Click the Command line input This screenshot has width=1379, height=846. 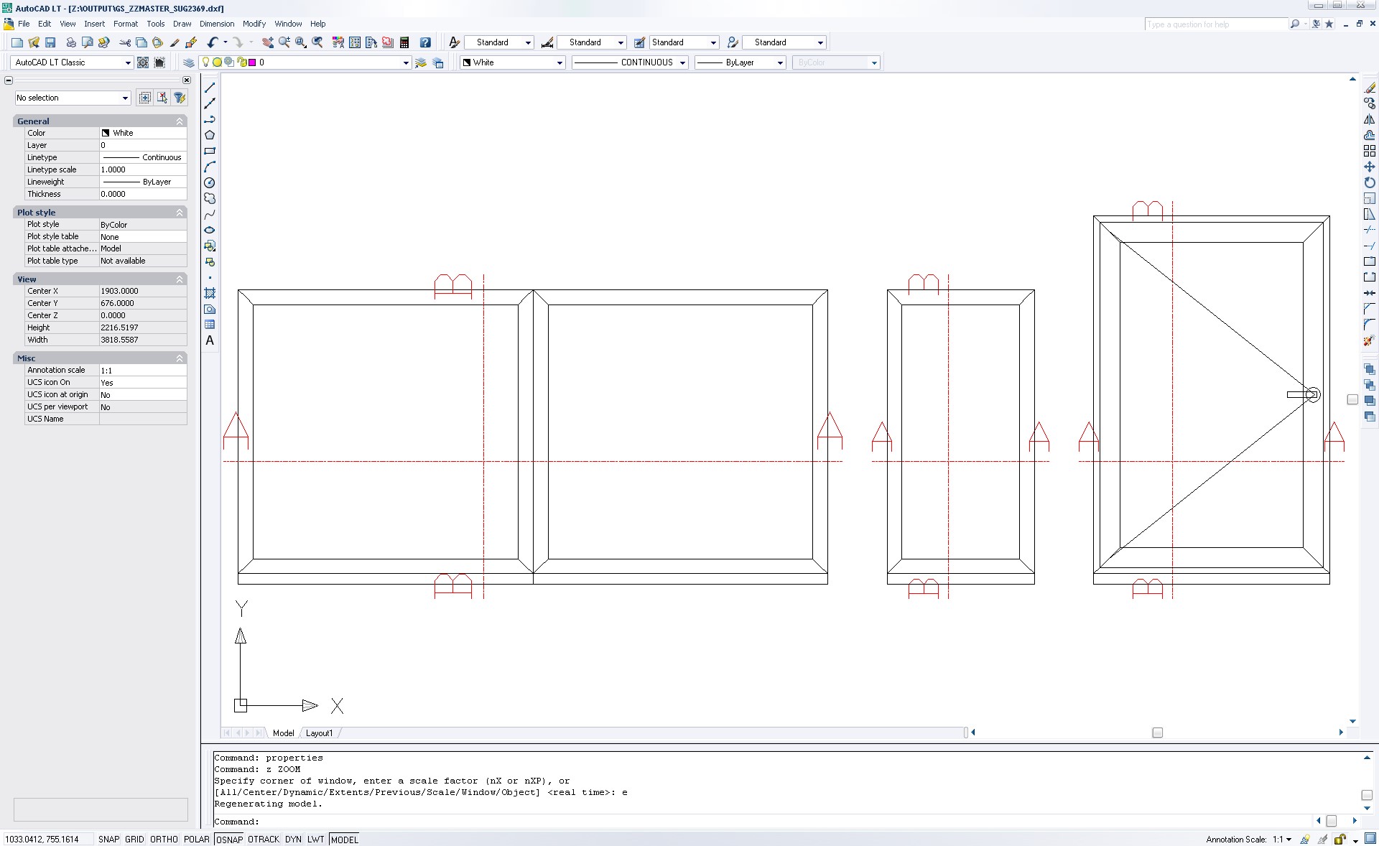point(761,821)
